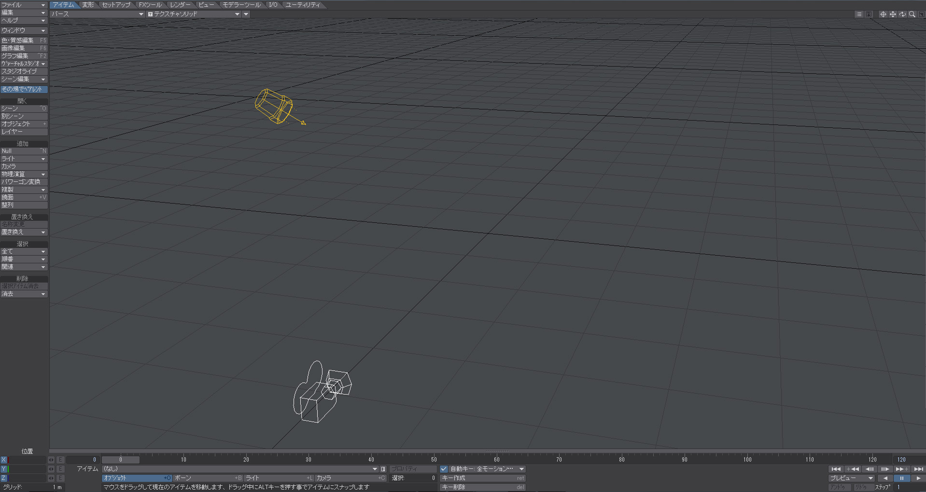Viewport: 926px width, 492px height.
Task: Click the カメラ add button in sidebar
Action: tap(24, 166)
